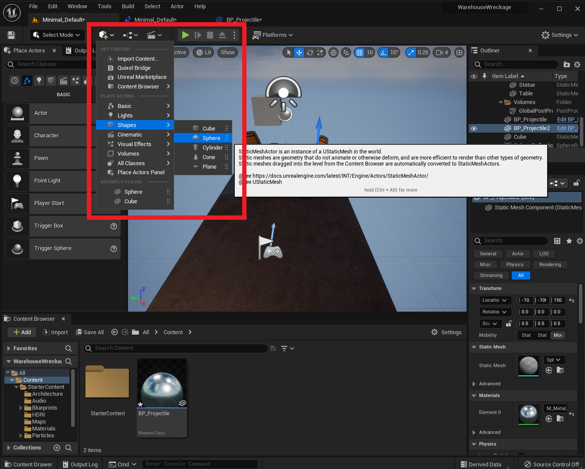Open the Select Mode dropdown

click(x=57, y=35)
